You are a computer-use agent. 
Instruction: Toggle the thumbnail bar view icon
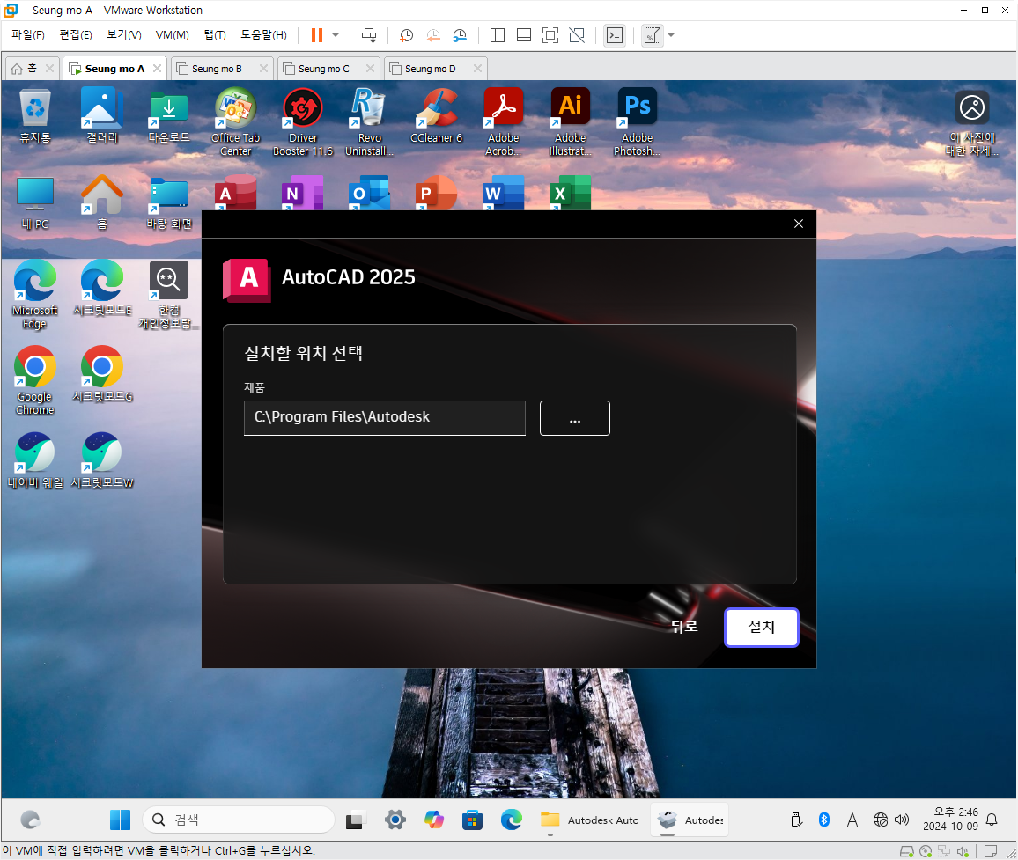tap(524, 35)
